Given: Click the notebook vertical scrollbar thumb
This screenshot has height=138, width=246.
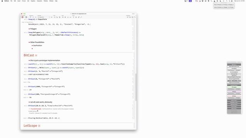Looking at the screenshot, I should [136, 87].
